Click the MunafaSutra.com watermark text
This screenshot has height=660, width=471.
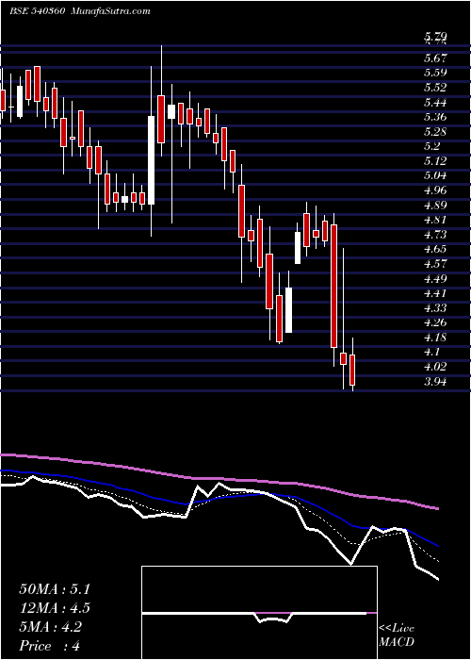pos(110,11)
